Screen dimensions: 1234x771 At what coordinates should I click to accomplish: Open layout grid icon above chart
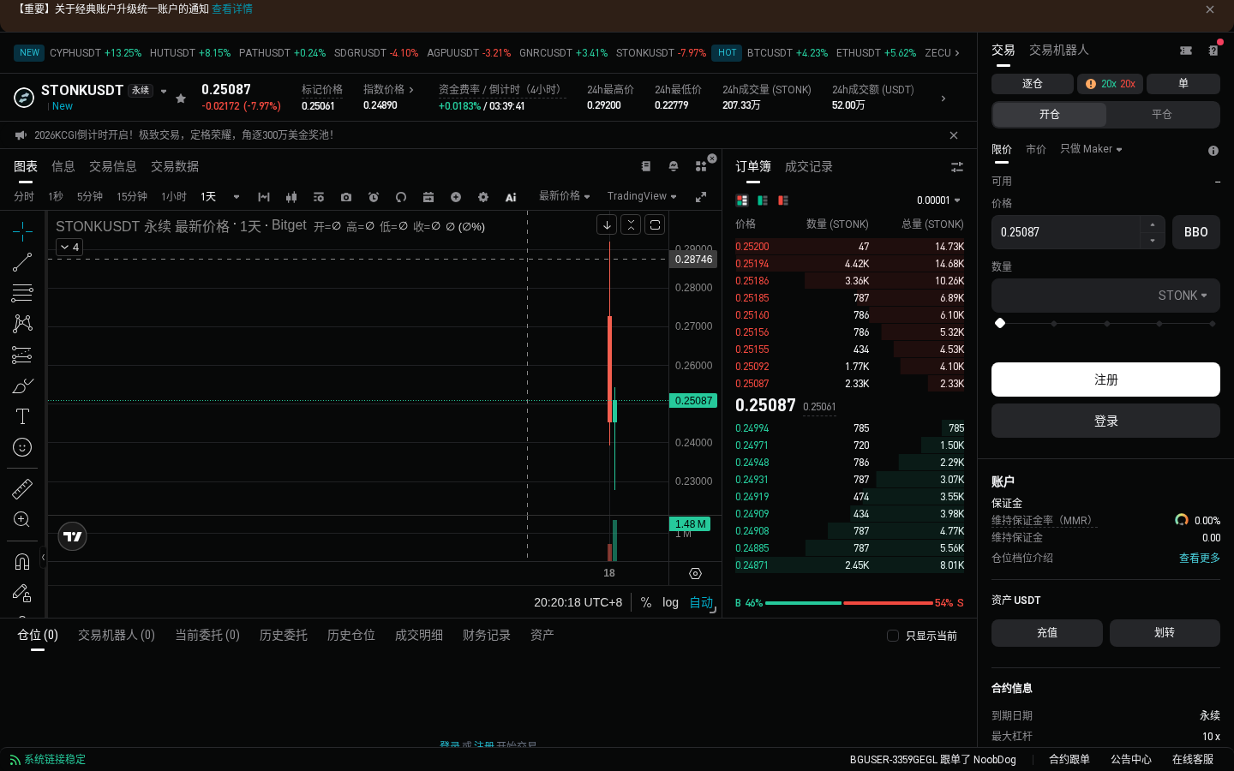tap(701, 166)
